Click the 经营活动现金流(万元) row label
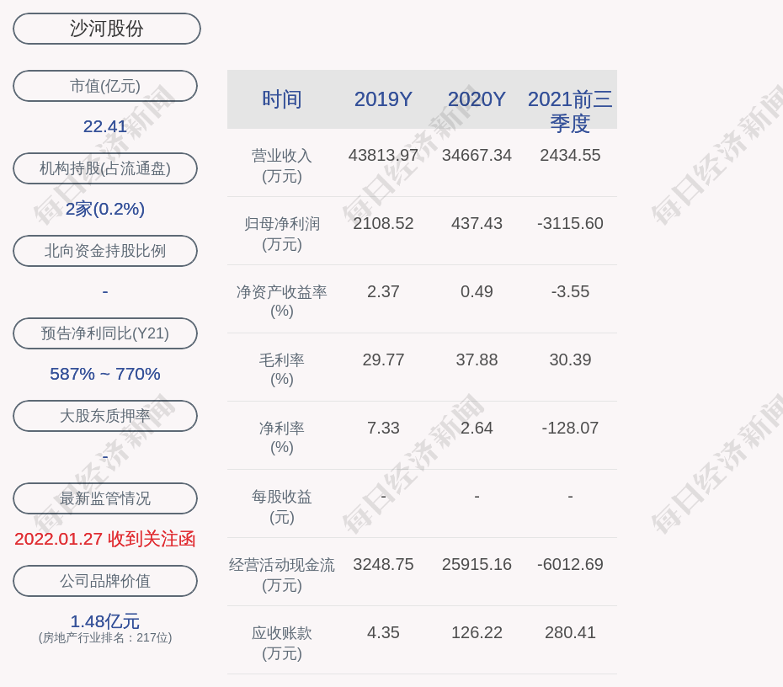The image size is (783, 687). [x=282, y=575]
